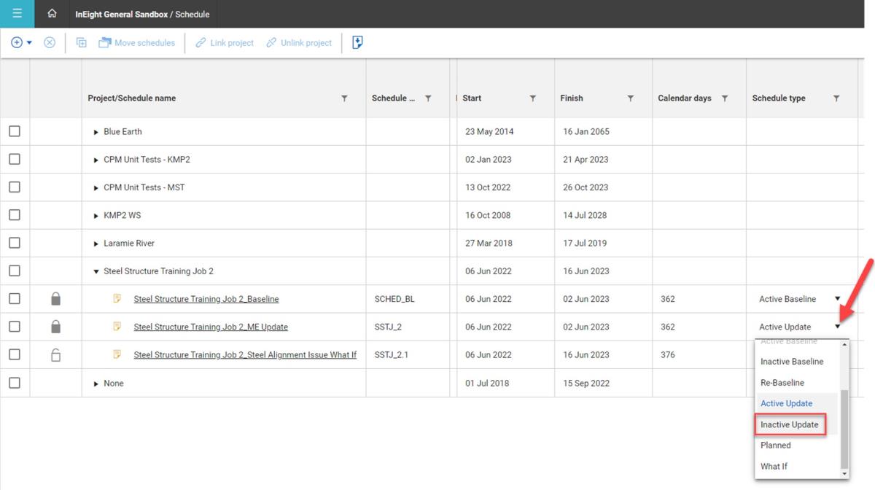
Task: Select the Laramie River row checkbox
Action: 15,244
